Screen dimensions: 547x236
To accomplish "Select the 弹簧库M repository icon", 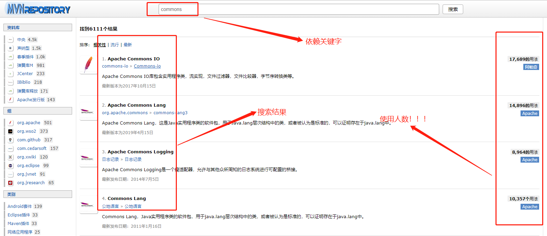I will 11,66.
